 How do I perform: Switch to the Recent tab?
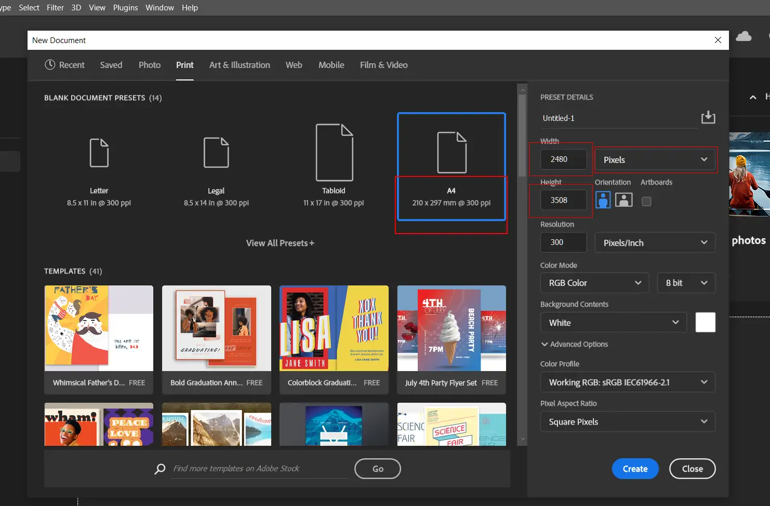coord(64,65)
